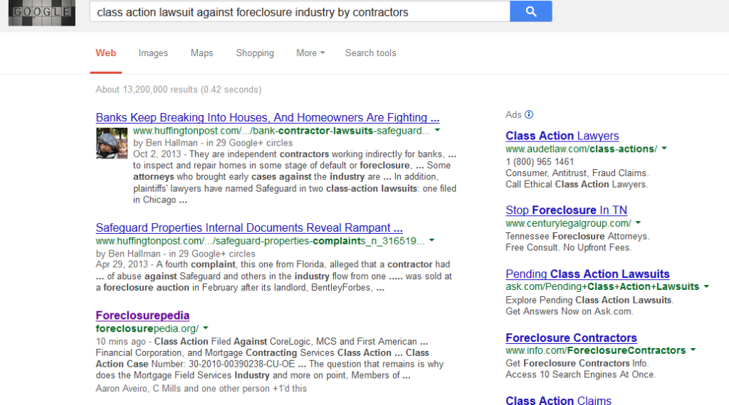The width and height of the screenshot is (729, 405).
Task: Open 'Safeguard Properties Internal Documents' result
Action: pos(249,228)
